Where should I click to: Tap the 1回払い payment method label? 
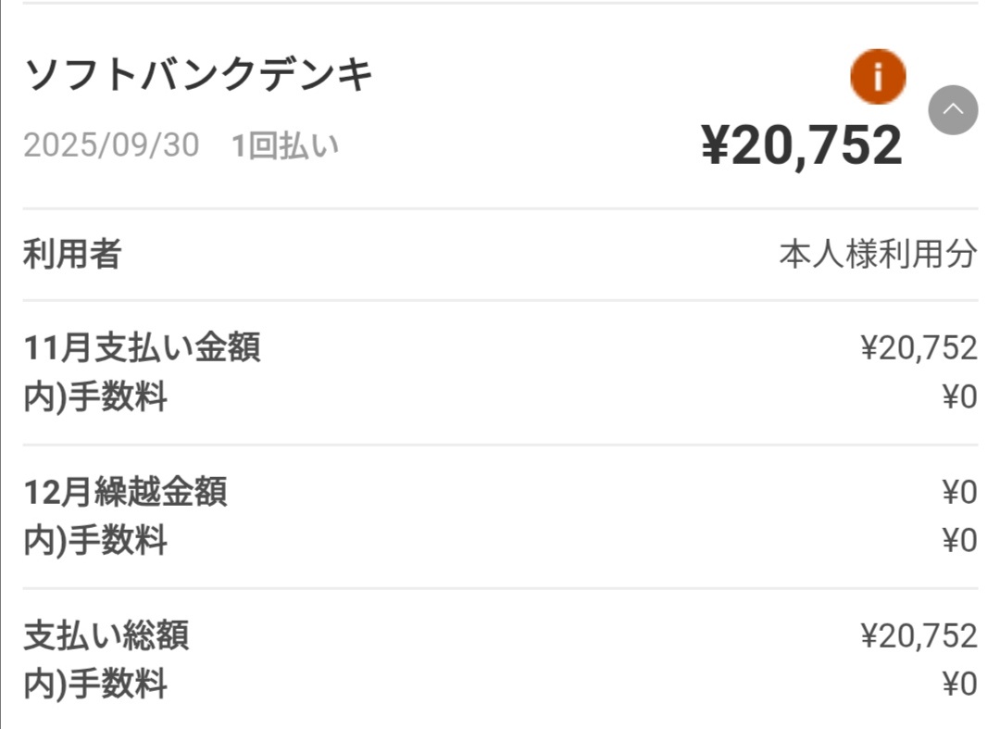[285, 145]
